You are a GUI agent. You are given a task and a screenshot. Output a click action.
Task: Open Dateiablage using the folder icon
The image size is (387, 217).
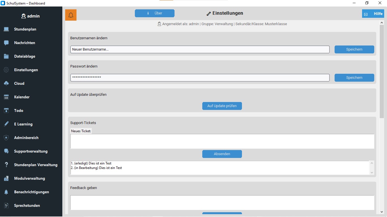click(x=6, y=56)
